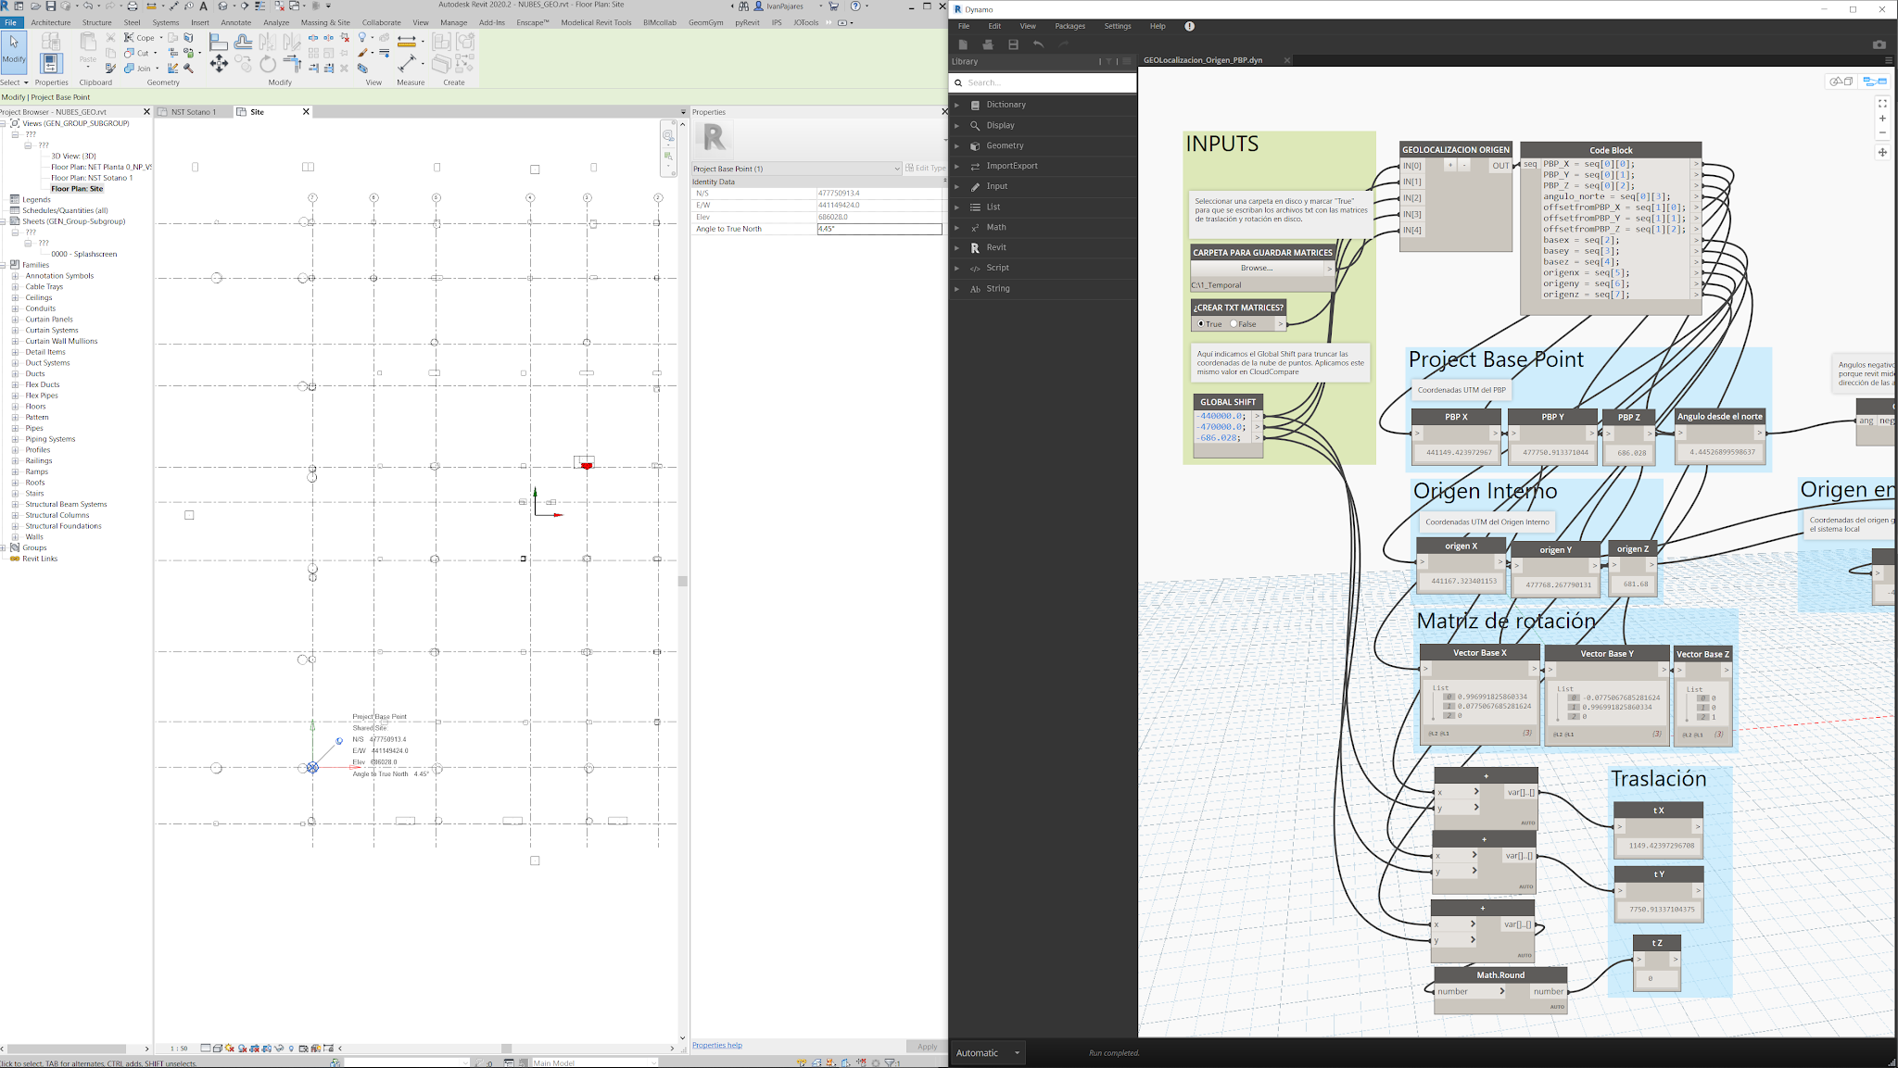This screenshot has width=1898, height=1068.
Task: Click the Zoom to Fit icon in Dynamo canvas
Action: (x=1882, y=104)
